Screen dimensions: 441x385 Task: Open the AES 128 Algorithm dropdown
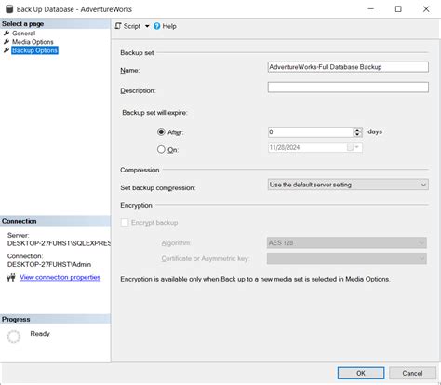[347, 242]
